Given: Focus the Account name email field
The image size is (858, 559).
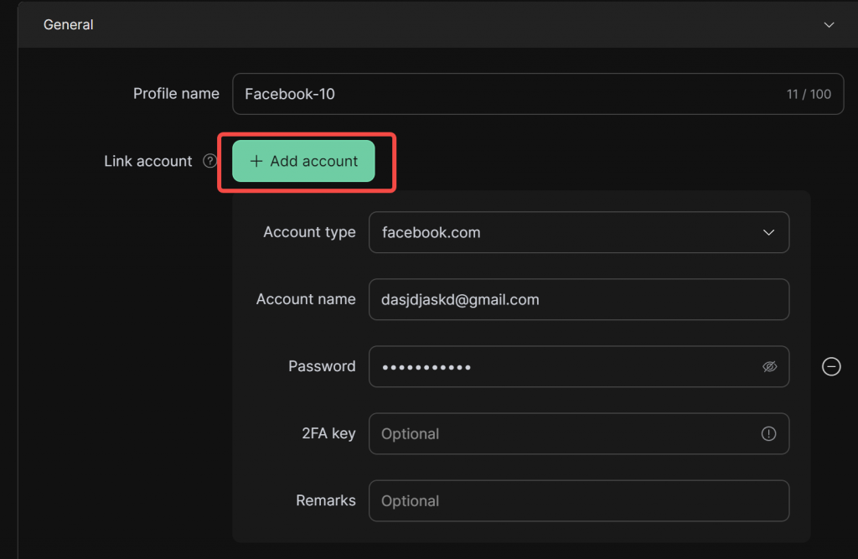Looking at the screenshot, I should click(578, 299).
